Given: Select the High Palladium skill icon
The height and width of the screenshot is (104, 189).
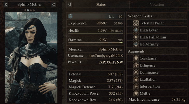Looking at the screenshot, I should point(136,37).
